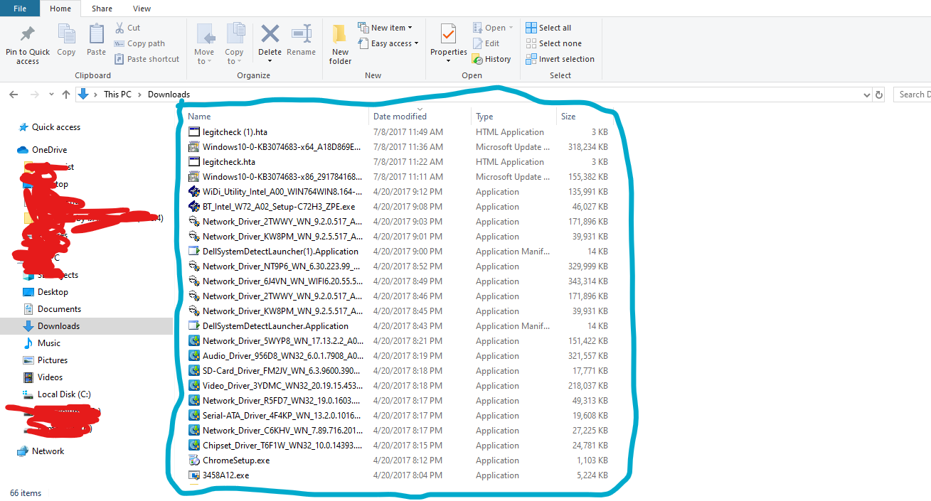Expand the Move to dropdown
Image resolution: width=931 pixels, height=501 pixels.
click(205, 43)
